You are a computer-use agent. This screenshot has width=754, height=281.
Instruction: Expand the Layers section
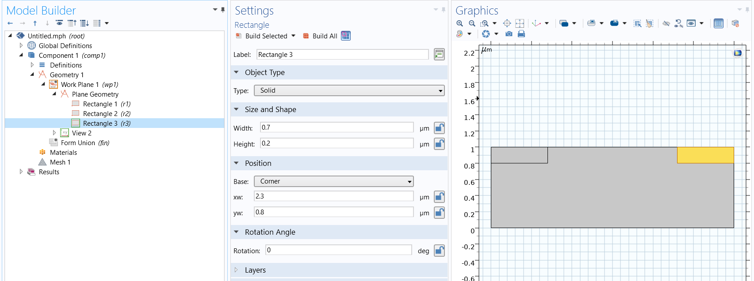point(255,270)
